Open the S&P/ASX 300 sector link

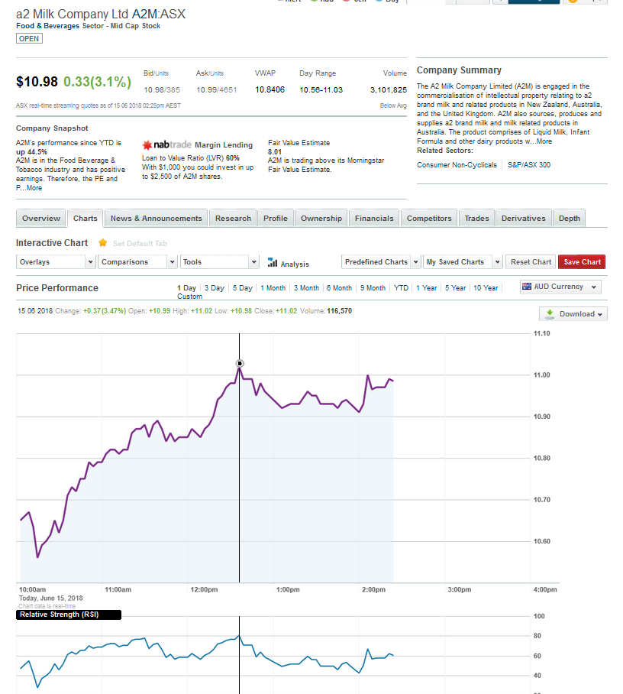tap(529, 164)
